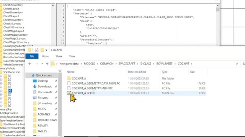The image size is (245, 137).
Task: Click MODELS in the breadcrumb path
Action: (89, 64)
